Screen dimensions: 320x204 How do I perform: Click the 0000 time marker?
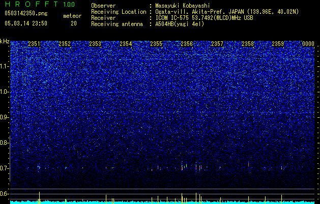pyautogui.click(x=308, y=44)
